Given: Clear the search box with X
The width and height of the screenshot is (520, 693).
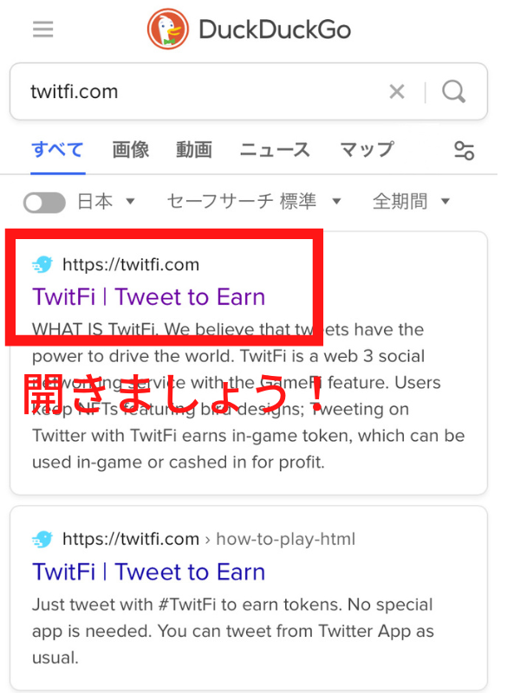Looking at the screenshot, I should point(397,92).
